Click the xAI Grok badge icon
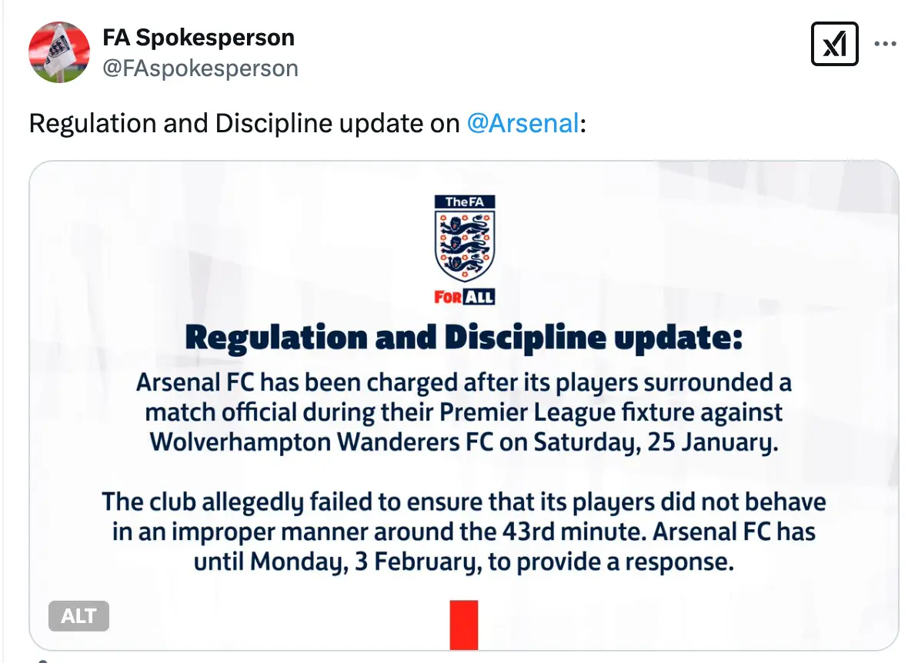Screen dimensions: 908x663 [x=834, y=44]
